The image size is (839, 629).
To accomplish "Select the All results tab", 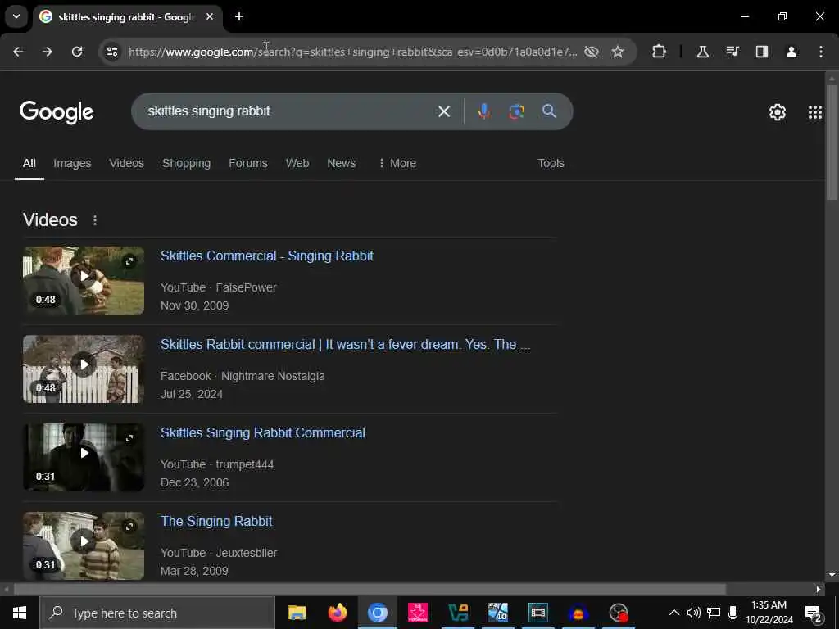I will coord(29,163).
